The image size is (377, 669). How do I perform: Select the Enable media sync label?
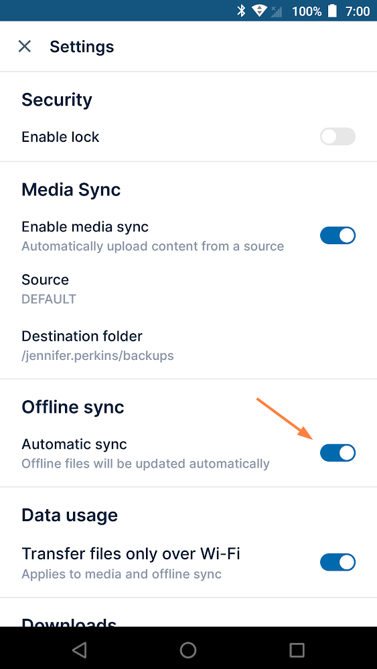point(85,227)
